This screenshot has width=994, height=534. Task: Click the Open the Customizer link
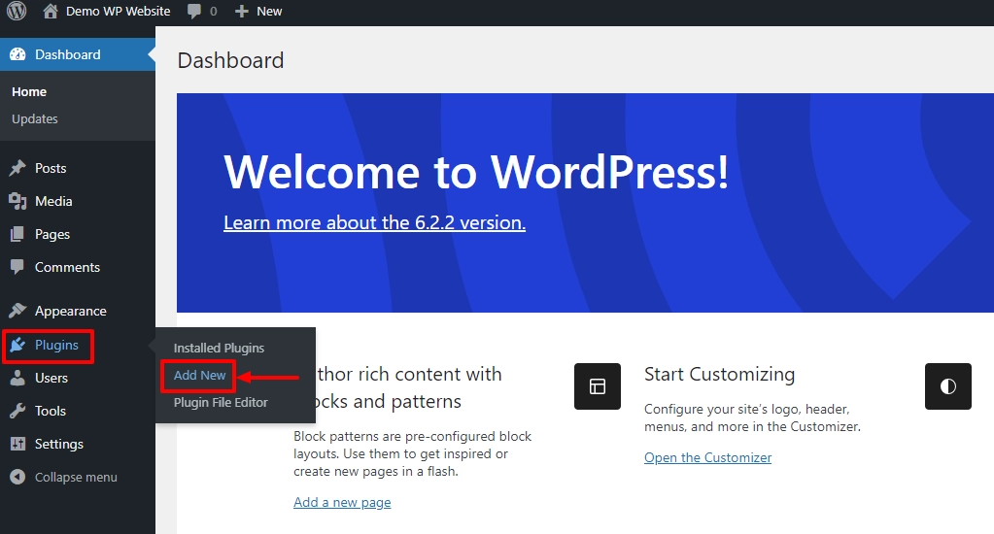point(708,457)
